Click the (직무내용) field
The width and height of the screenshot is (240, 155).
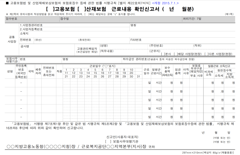[x=124, y=52]
